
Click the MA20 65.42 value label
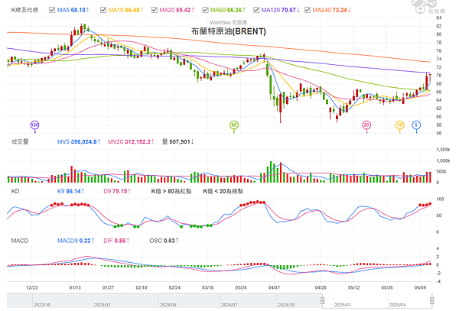(177, 10)
